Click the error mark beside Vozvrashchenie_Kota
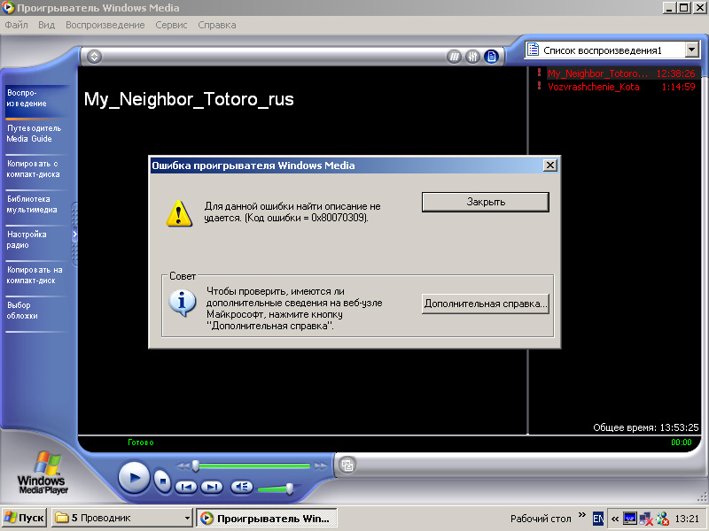This screenshot has height=531, width=709. (539, 86)
